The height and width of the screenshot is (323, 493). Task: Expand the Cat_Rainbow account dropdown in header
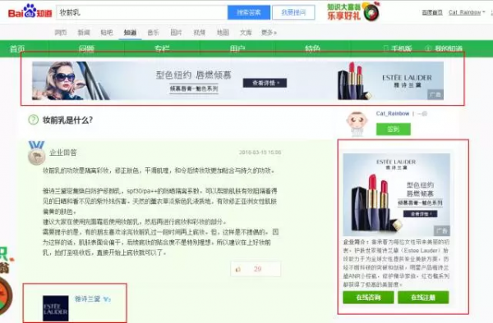467,12
